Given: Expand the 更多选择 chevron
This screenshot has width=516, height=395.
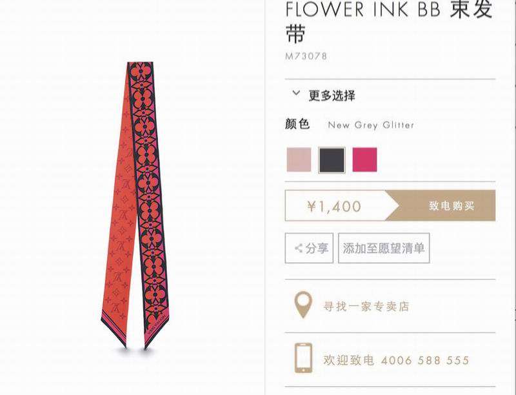Looking at the screenshot, I should click(x=296, y=93).
